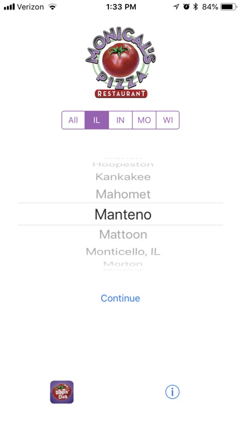Select the All states filter

click(73, 120)
